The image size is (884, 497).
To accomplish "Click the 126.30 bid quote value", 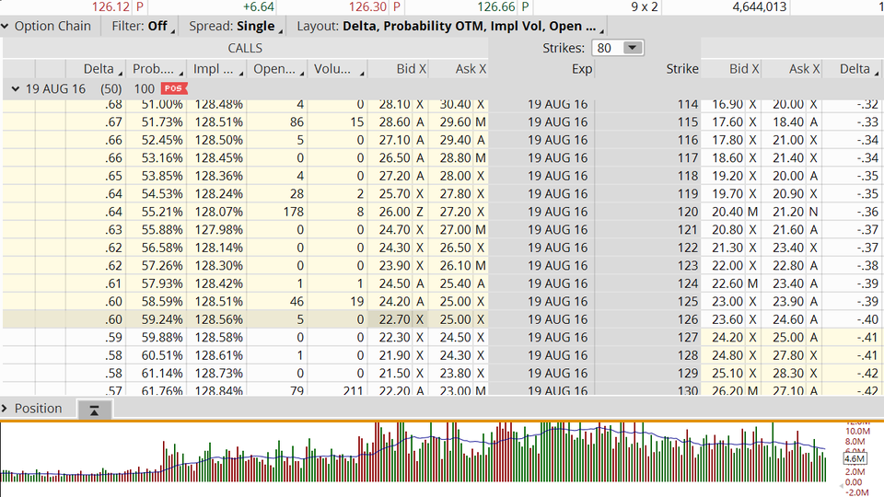I will pyautogui.click(x=367, y=6).
